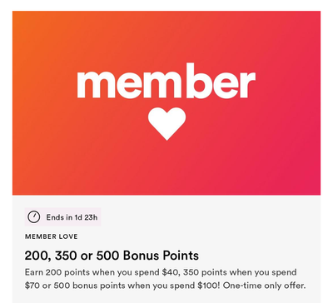Image resolution: width=333 pixels, height=303 pixels.
Task: Click the word 'or' in the offer heading
Action: coord(87,256)
